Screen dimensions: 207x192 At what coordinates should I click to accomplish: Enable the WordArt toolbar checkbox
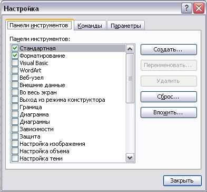click(15, 70)
